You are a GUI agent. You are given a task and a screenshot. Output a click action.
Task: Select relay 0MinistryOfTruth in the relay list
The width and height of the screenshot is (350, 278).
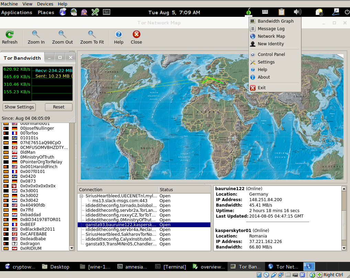pos(36,157)
